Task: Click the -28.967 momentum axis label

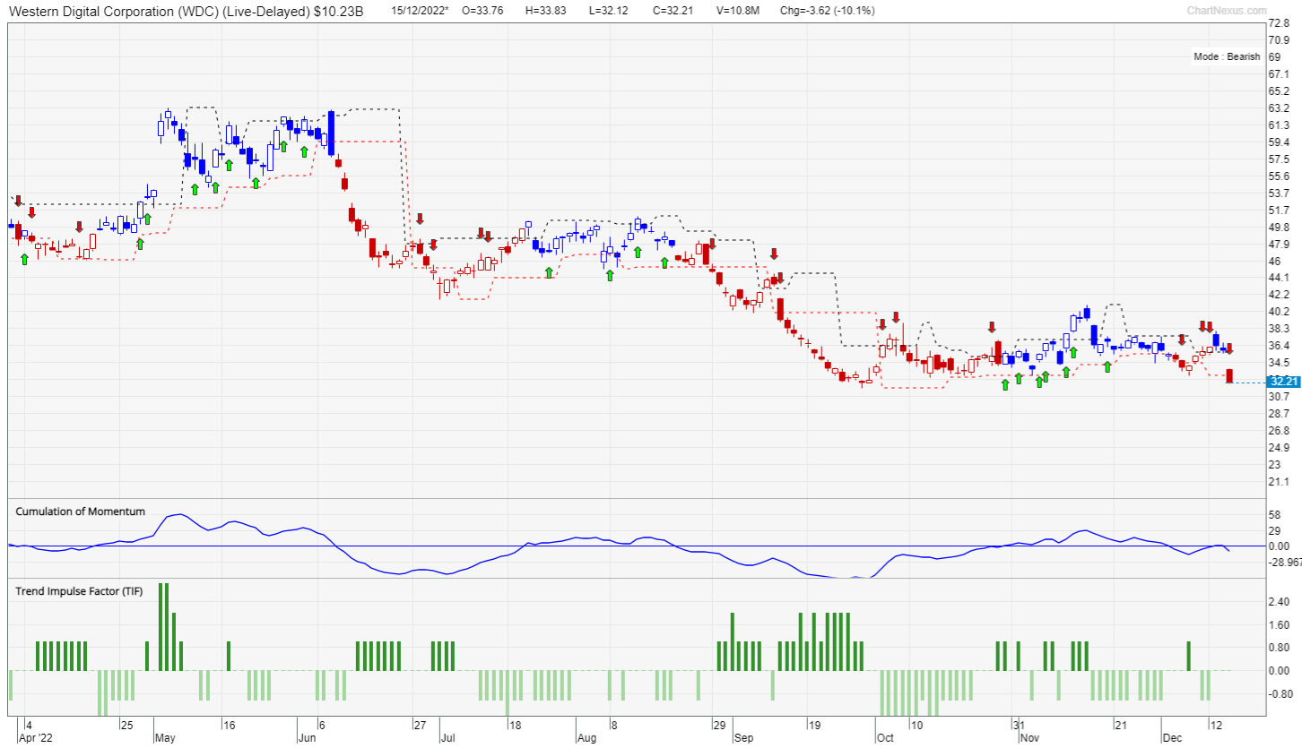Action: tap(1284, 563)
